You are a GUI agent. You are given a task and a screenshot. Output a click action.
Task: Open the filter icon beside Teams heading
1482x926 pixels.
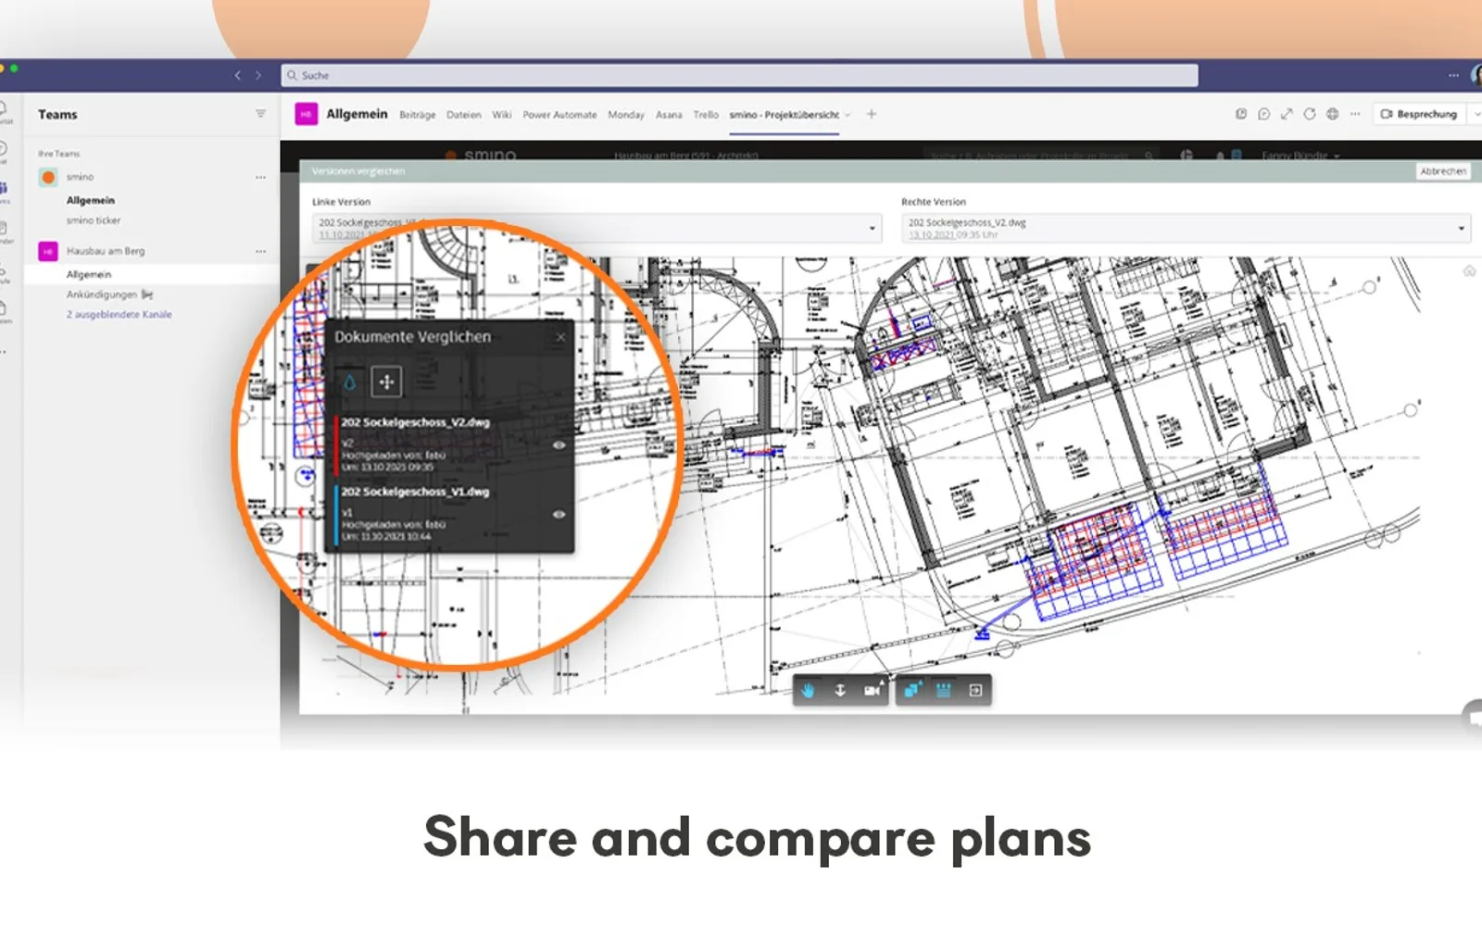260,114
